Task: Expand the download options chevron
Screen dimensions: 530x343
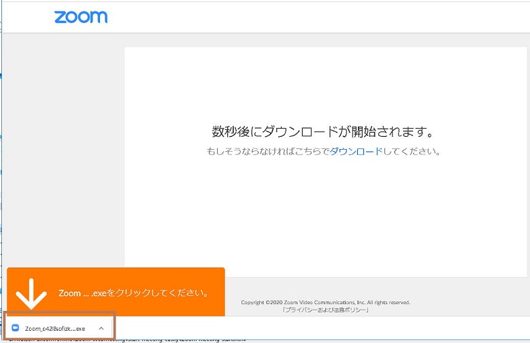Action: point(101,328)
